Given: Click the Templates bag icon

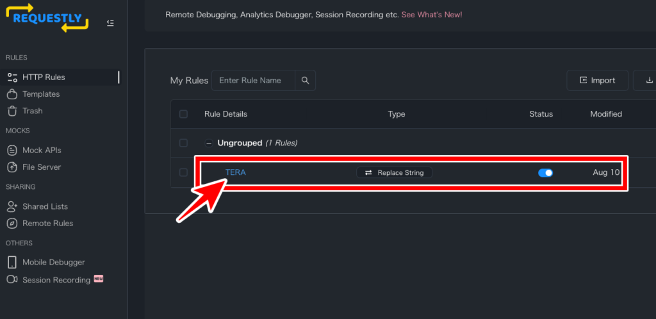Looking at the screenshot, I should (12, 94).
